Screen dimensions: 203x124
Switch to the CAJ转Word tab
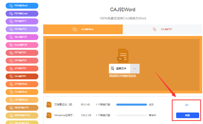83,29
